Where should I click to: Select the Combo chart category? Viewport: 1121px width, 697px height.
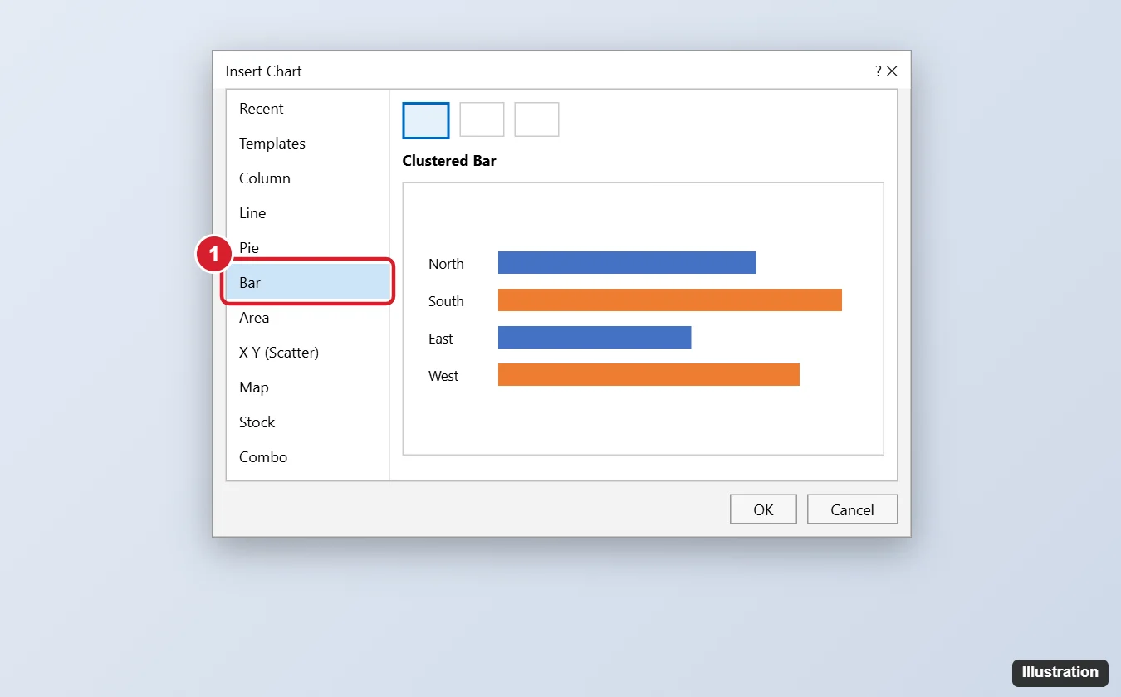pos(307,457)
